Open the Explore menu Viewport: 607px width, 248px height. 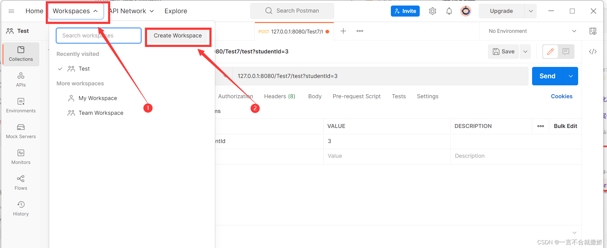[x=176, y=11]
